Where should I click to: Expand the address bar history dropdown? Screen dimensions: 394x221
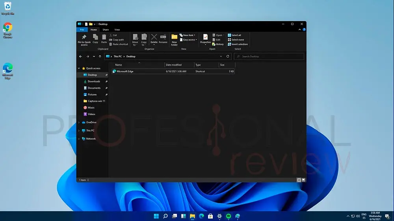pyautogui.click(x=221, y=57)
